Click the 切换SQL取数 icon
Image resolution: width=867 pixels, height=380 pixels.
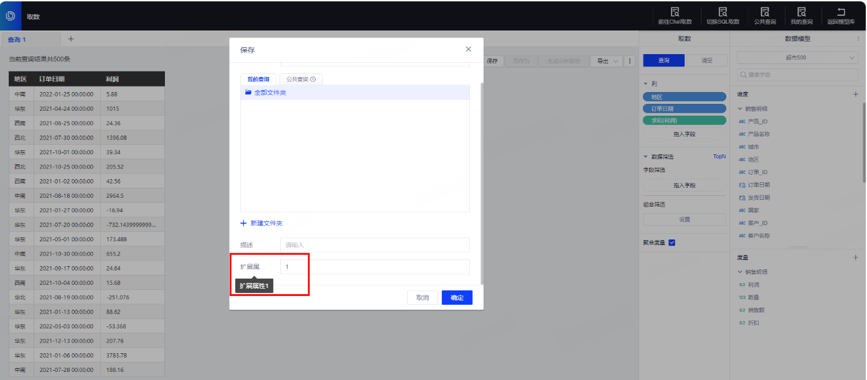pyautogui.click(x=723, y=12)
